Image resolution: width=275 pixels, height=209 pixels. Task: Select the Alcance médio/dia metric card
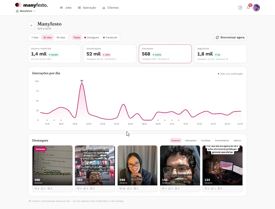[54, 54]
